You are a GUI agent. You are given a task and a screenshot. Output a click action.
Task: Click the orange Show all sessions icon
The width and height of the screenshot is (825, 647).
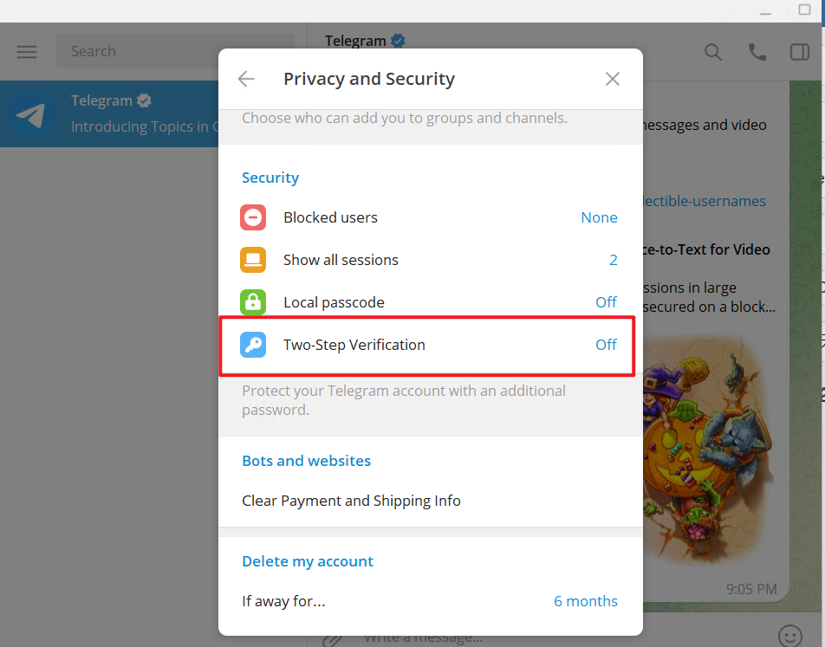pyautogui.click(x=253, y=260)
